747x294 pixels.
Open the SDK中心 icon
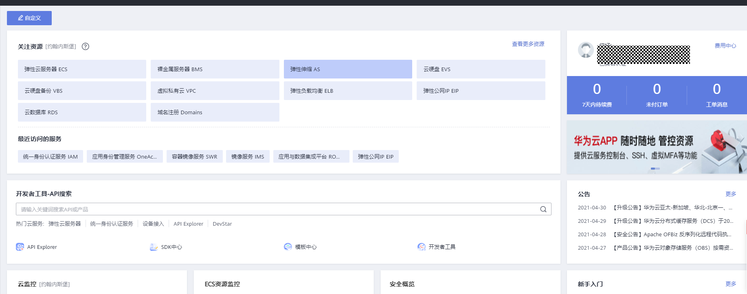click(154, 247)
